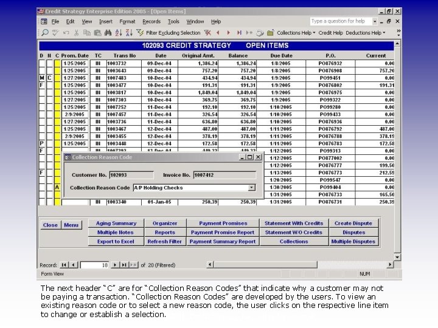Viewport: 438px width, 328px height.
Task: Click the Copy icon in toolbar
Action: coord(87,33)
